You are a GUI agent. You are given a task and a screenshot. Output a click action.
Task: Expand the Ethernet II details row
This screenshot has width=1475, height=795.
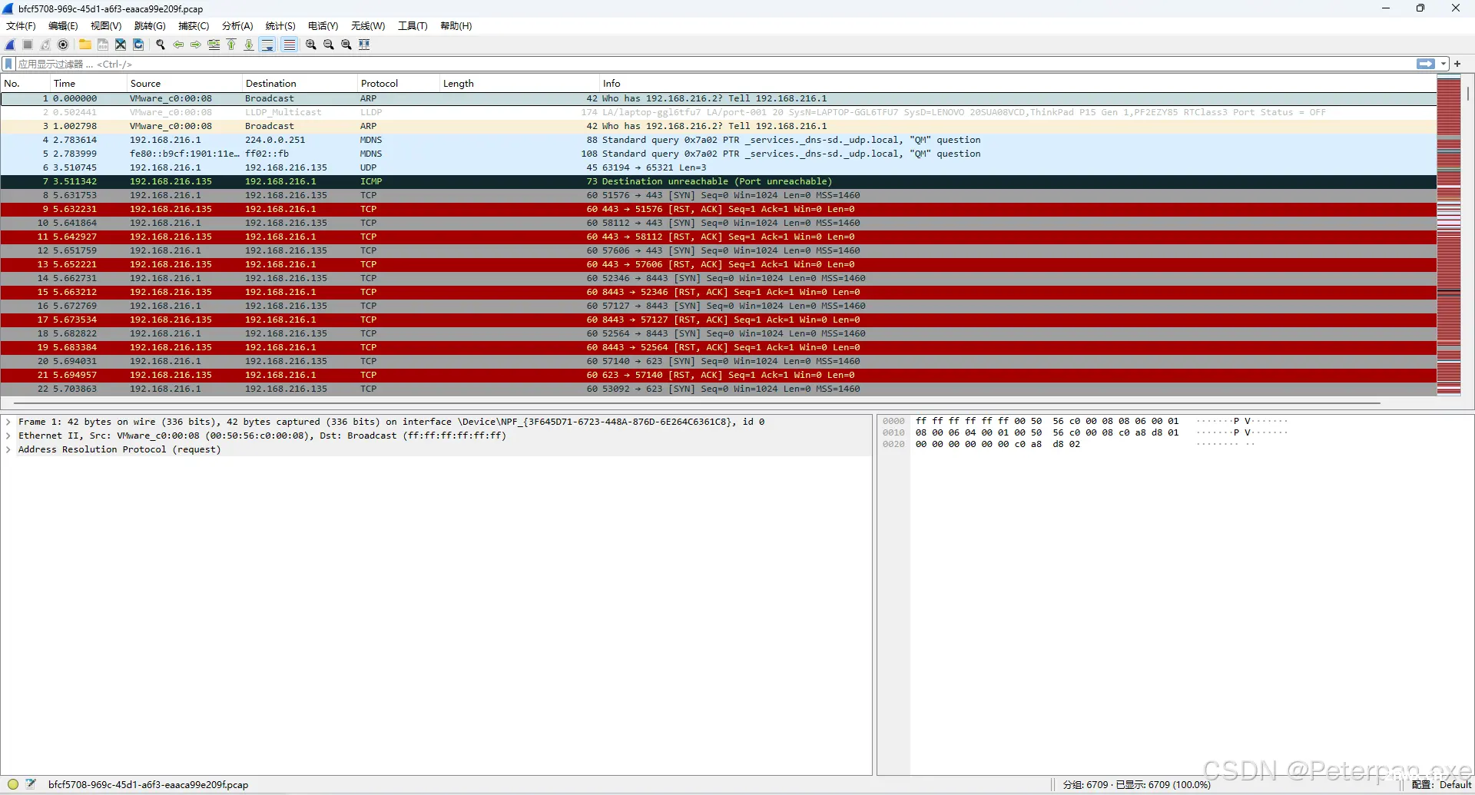(x=8, y=436)
